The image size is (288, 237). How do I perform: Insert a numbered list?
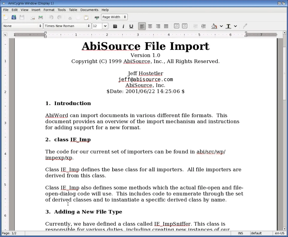tap(177, 26)
